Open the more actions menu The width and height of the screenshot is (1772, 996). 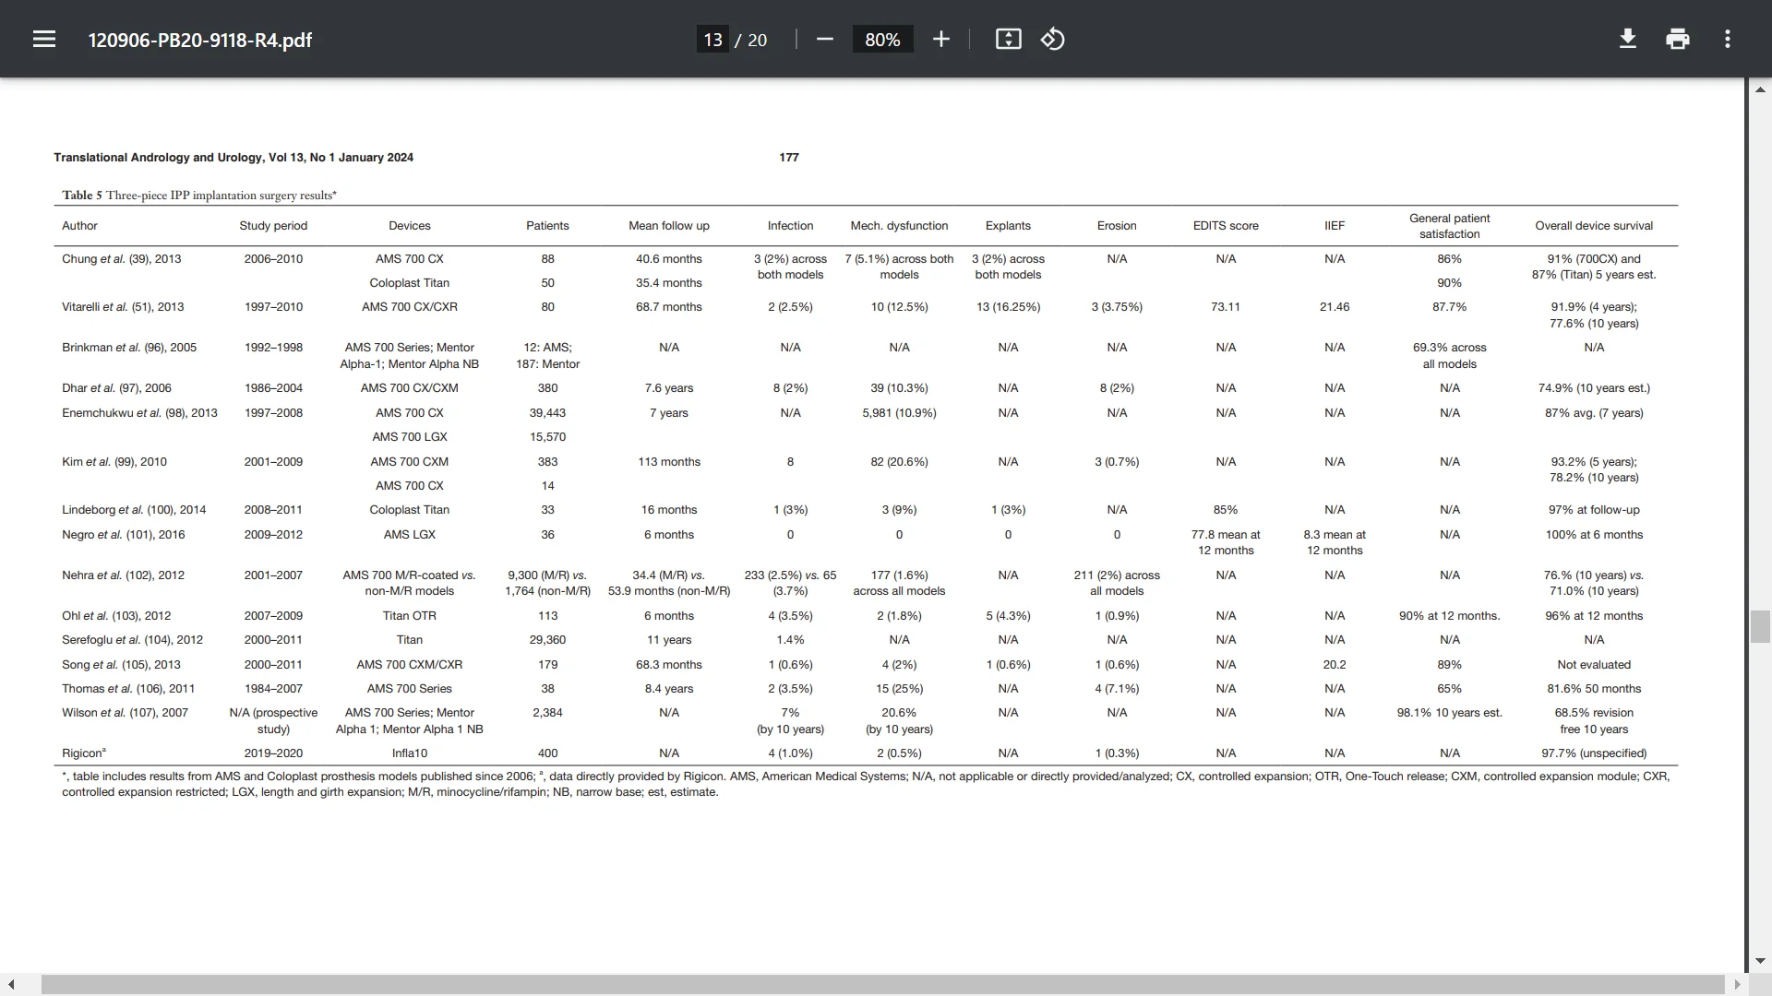(1728, 39)
